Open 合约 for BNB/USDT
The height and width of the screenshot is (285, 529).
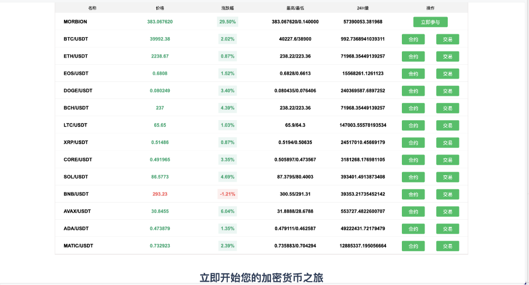[x=413, y=194]
